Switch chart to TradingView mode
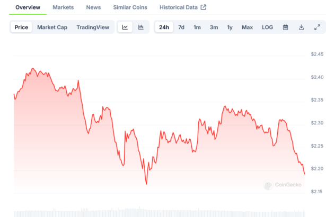 click(x=92, y=28)
